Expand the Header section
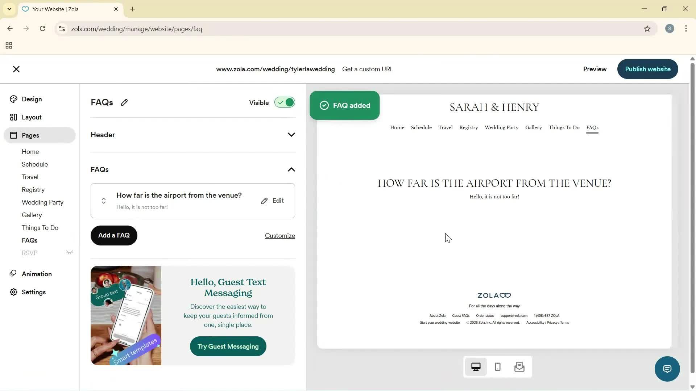 click(291, 134)
